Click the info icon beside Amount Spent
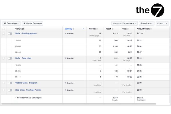This screenshot has height=114, width=171. (x=150, y=29)
